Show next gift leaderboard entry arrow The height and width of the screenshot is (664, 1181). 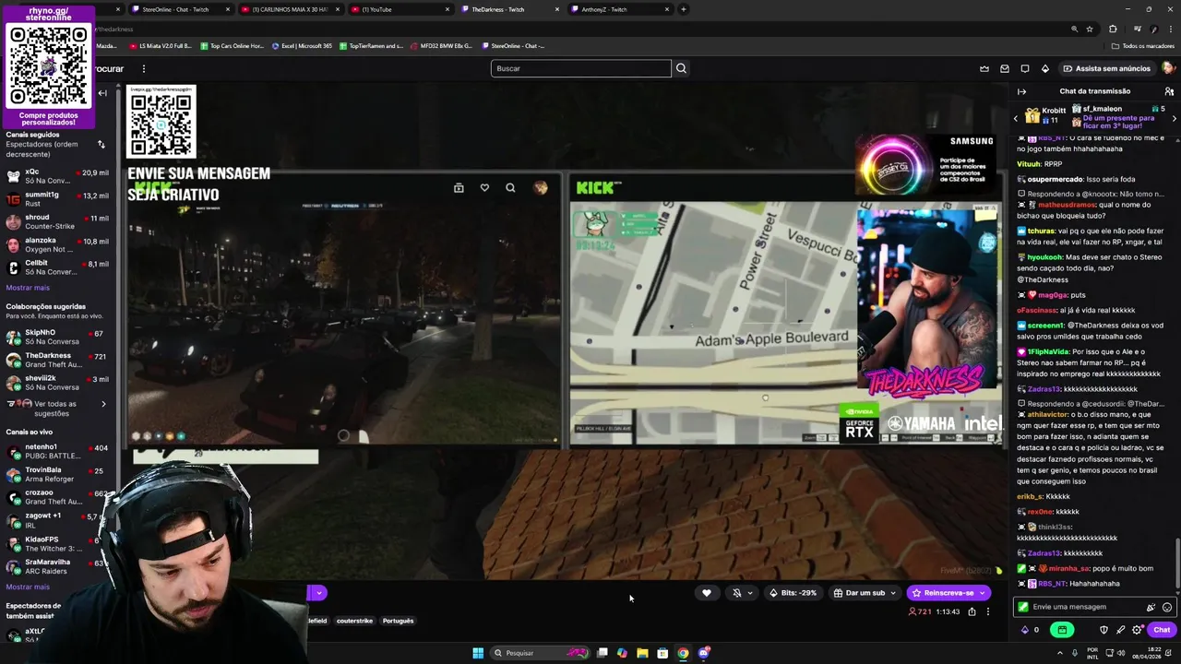pos(1174,118)
